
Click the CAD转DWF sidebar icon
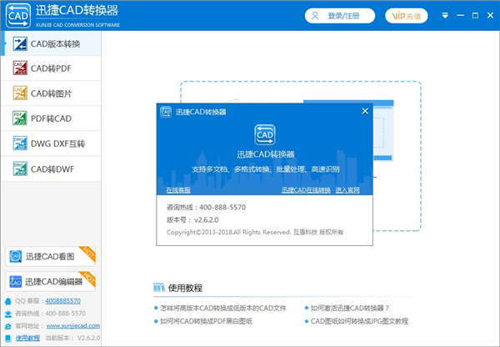point(20,168)
